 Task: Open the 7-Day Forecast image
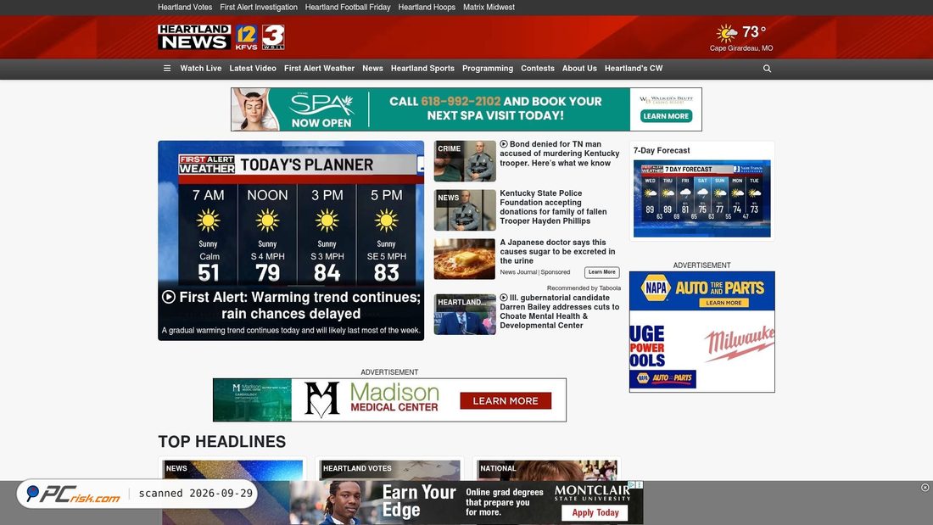(702, 198)
